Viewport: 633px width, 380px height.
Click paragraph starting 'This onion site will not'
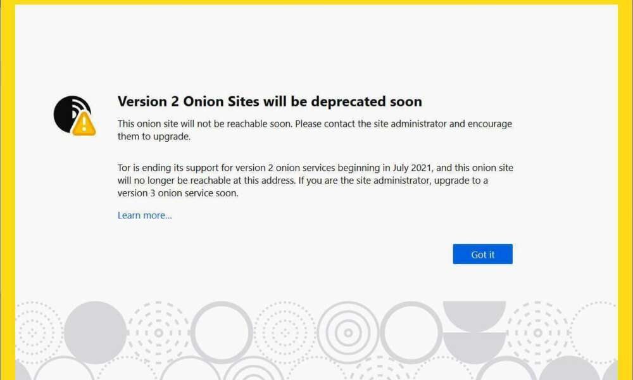tap(315, 130)
